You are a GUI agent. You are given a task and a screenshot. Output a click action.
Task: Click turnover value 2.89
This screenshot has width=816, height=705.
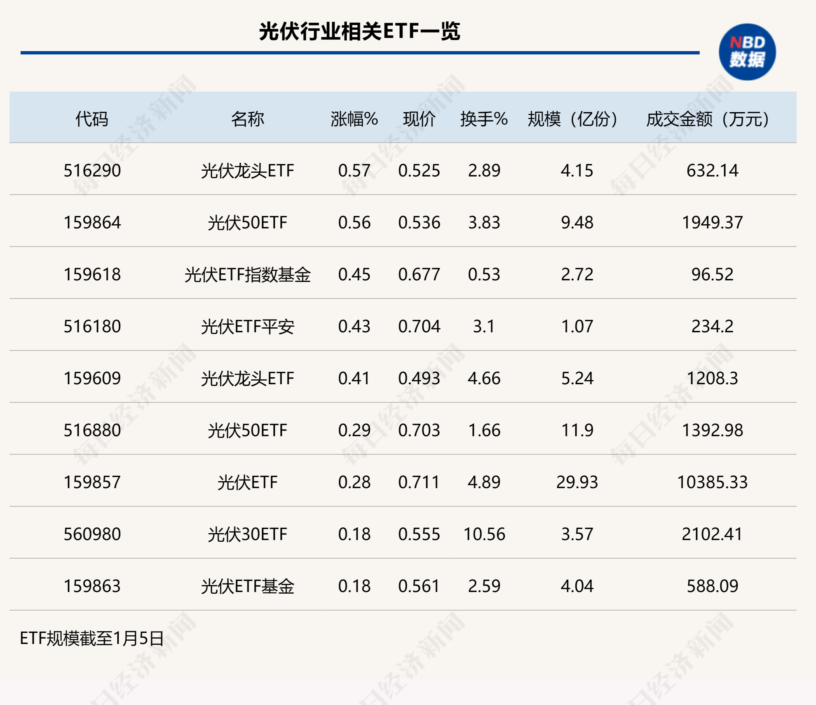(484, 171)
